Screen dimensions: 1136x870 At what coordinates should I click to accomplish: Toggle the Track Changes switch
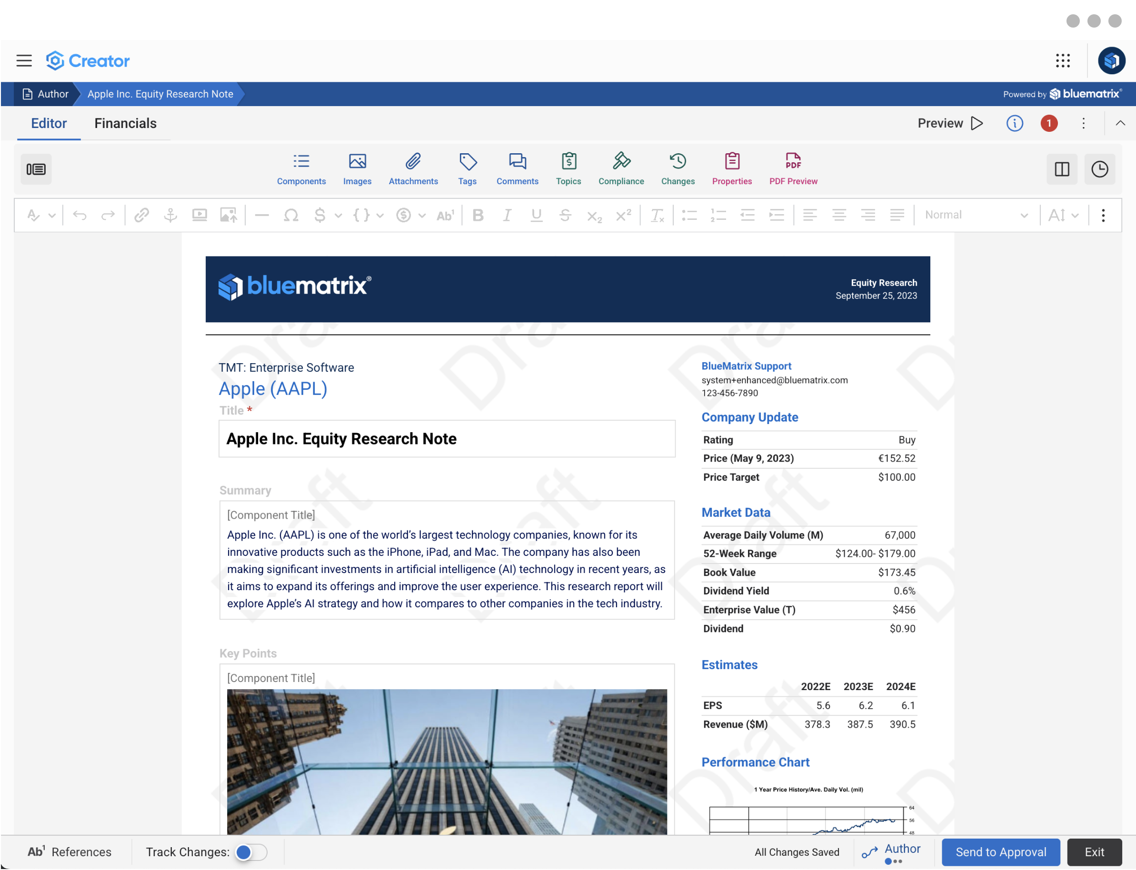click(x=251, y=852)
